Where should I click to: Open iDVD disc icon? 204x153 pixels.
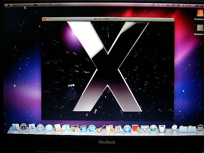point(92,129)
